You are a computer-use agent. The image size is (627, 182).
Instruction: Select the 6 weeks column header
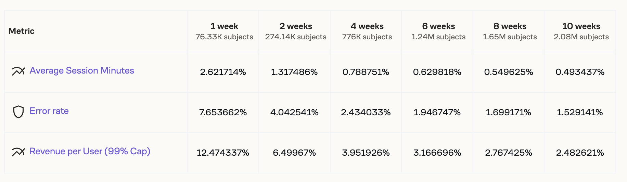438,26
